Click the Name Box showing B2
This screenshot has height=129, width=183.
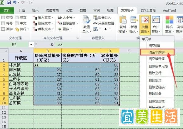tap(14, 45)
